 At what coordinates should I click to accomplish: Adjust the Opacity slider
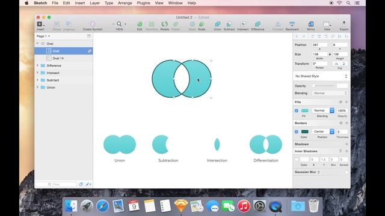coord(323,86)
